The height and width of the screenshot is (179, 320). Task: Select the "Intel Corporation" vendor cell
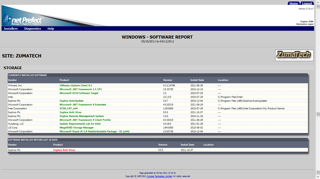click(x=17, y=109)
